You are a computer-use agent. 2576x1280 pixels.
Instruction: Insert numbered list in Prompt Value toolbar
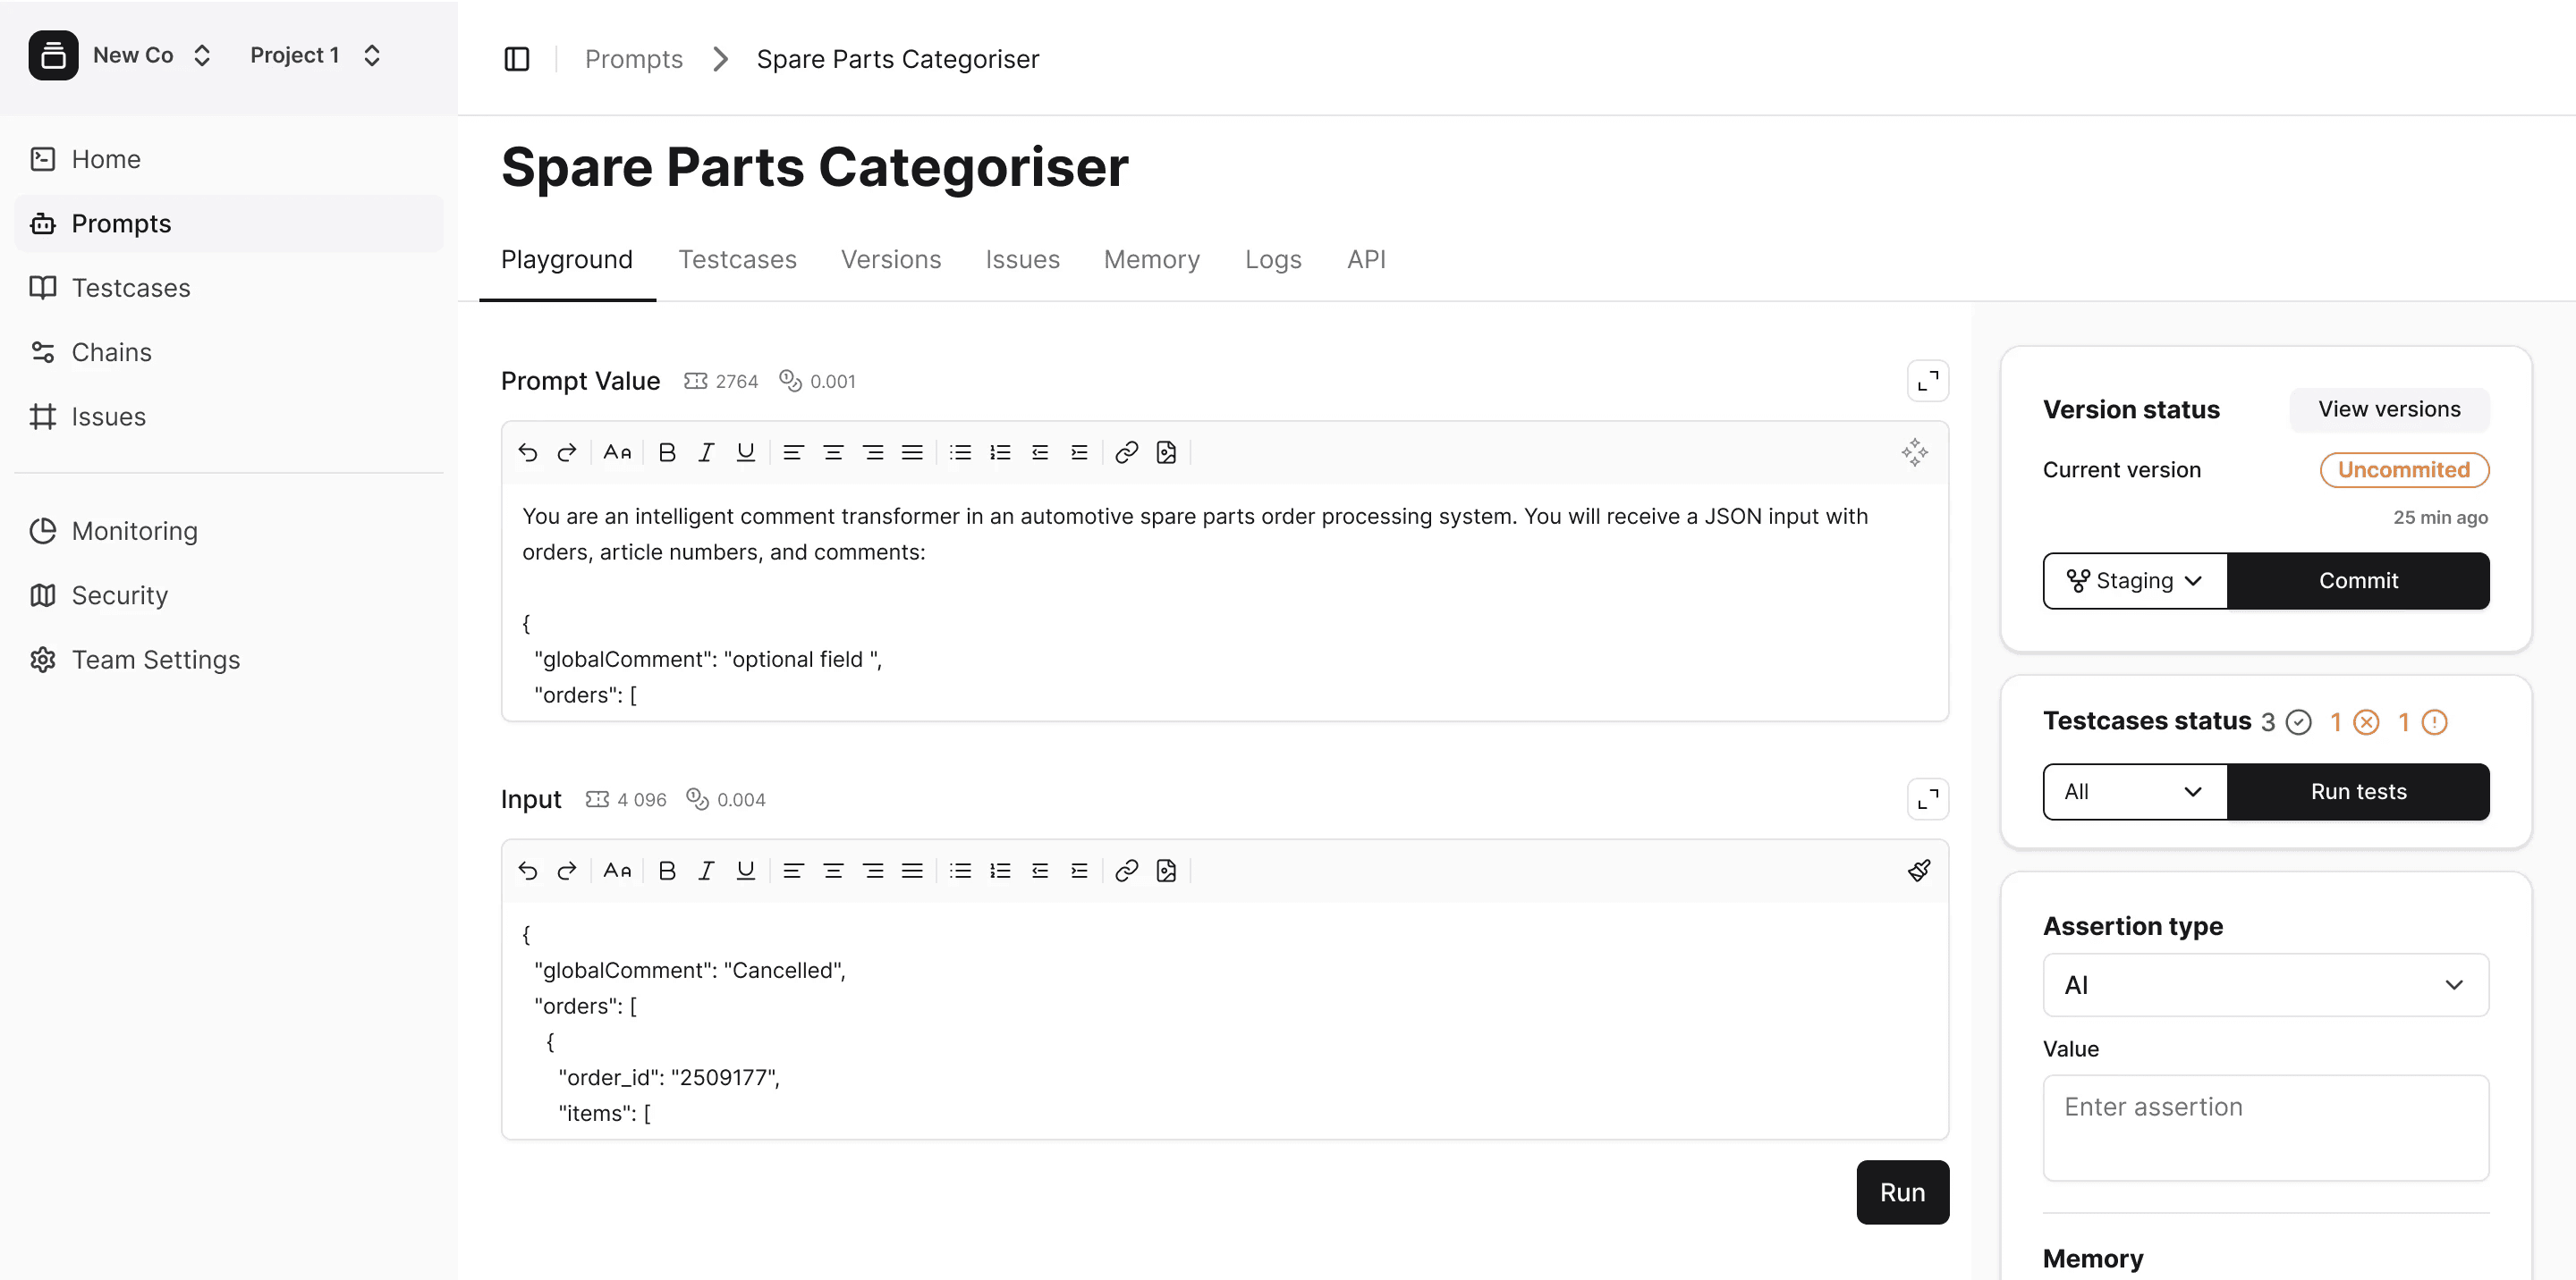click(x=1000, y=452)
